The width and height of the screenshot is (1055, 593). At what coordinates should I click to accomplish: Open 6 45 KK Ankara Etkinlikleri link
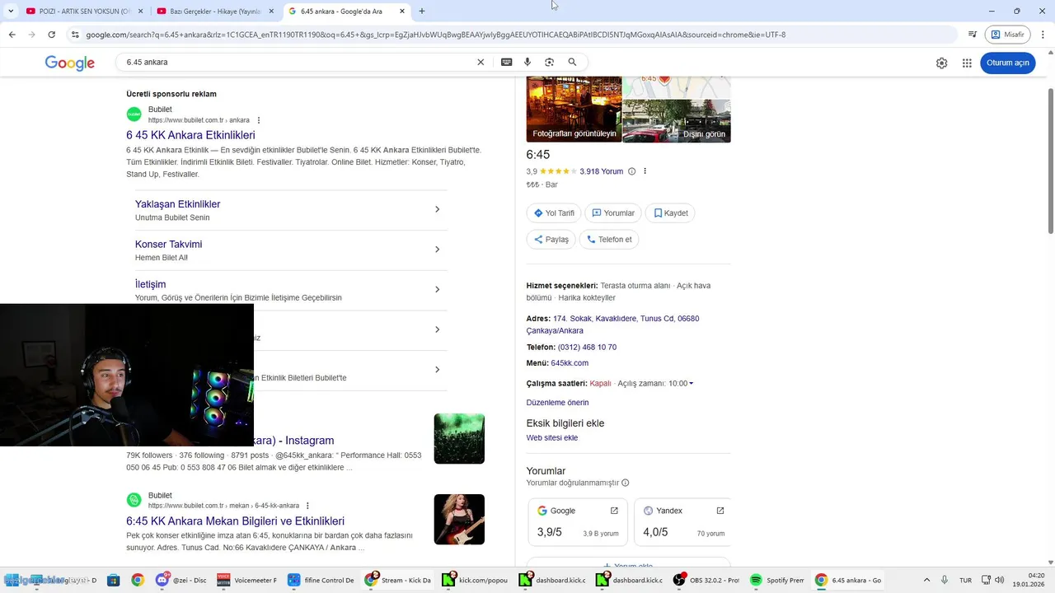[190, 135]
